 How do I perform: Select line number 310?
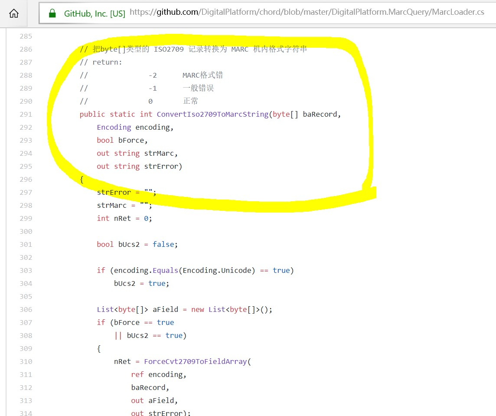pos(26,361)
